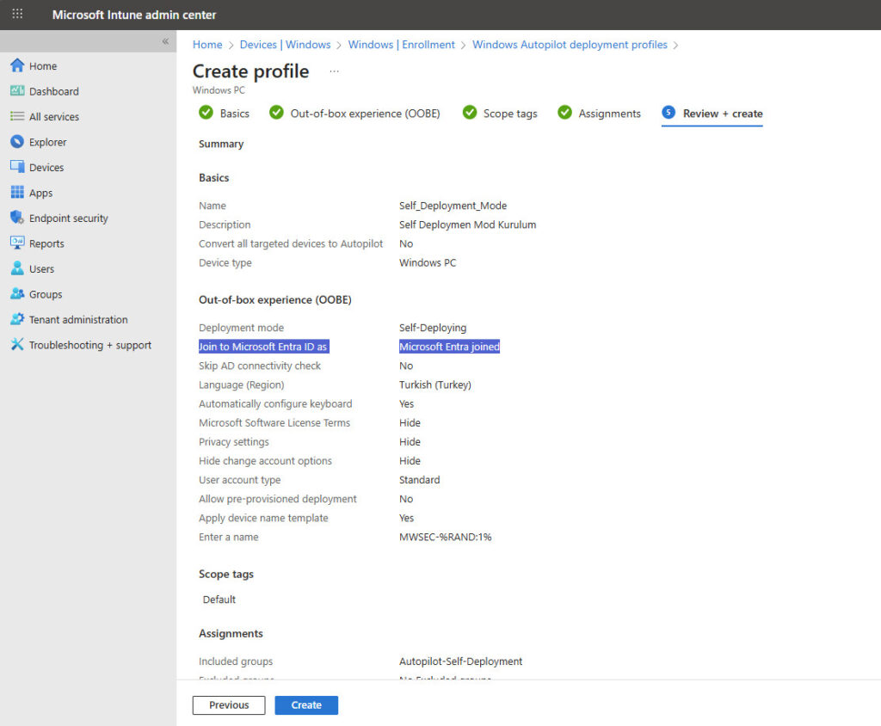Open Dashboard via its sidebar icon
This screenshot has height=726, width=881.
pos(17,91)
